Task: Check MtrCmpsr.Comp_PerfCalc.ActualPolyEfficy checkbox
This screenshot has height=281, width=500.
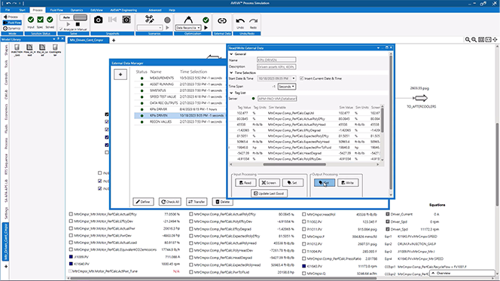Action: tap(191, 215)
